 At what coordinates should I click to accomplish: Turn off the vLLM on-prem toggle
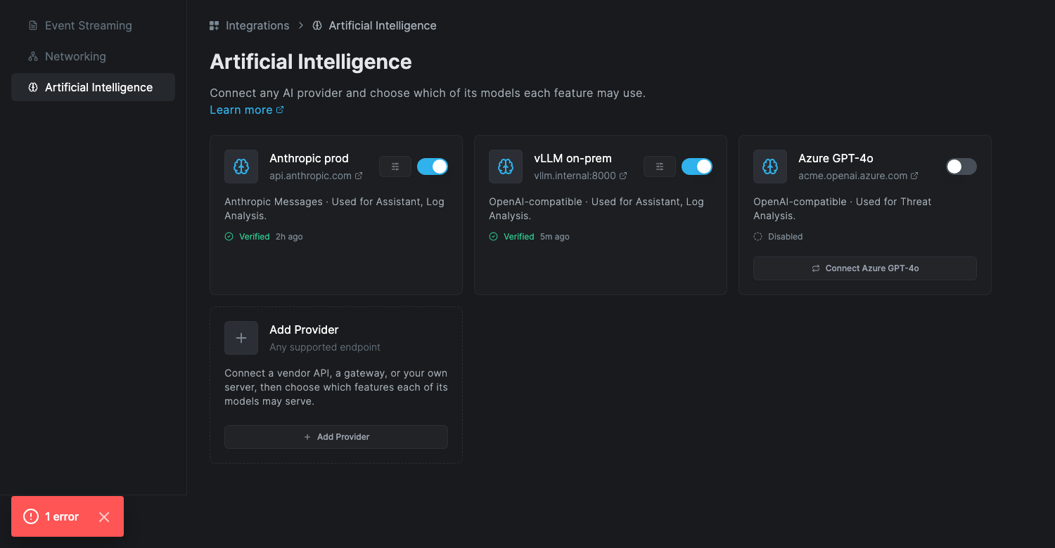point(697,167)
